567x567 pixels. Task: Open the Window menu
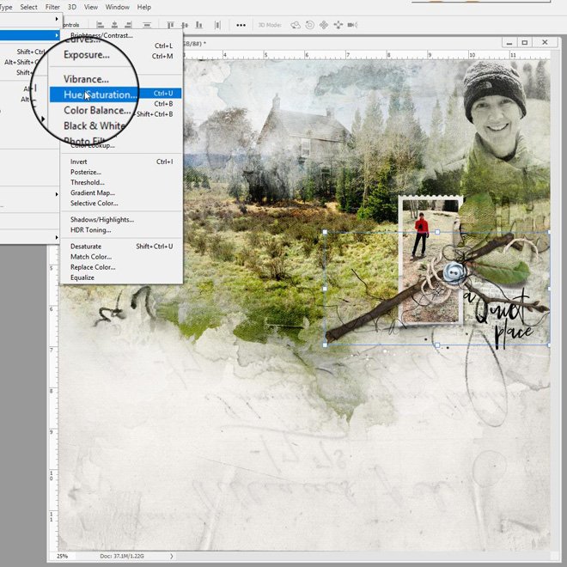(x=118, y=7)
